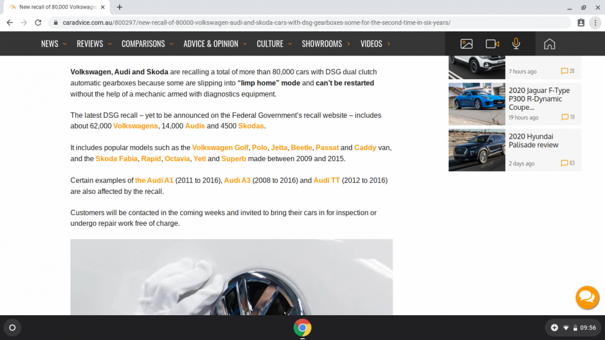Expand the Reviews menu arrow
605x340 pixels.
tap(110, 44)
